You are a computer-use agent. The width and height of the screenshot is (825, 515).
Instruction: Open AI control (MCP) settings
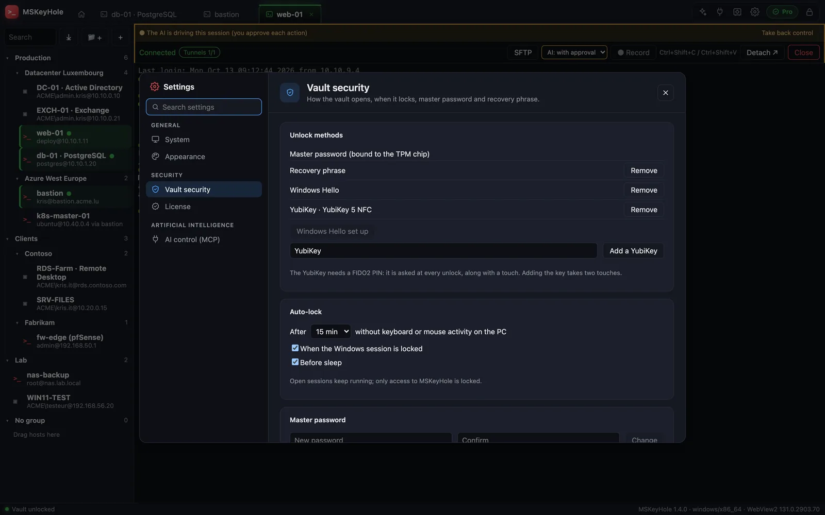(x=204, y=239)
